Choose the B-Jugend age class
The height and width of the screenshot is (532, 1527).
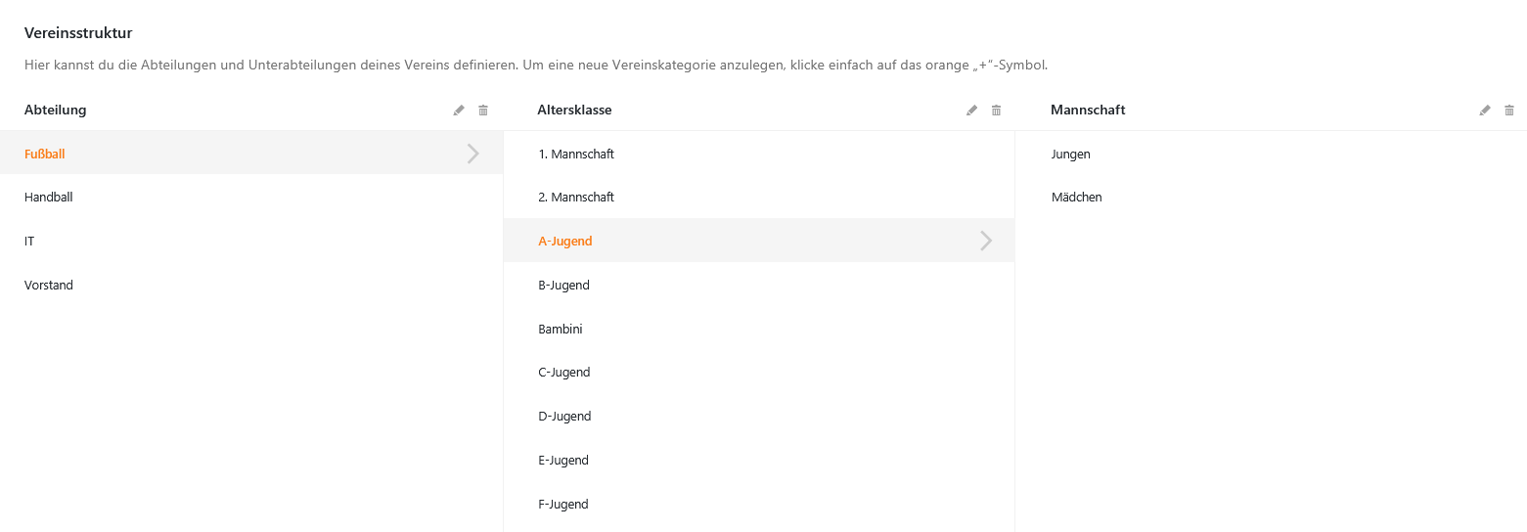tap(759, 285)
